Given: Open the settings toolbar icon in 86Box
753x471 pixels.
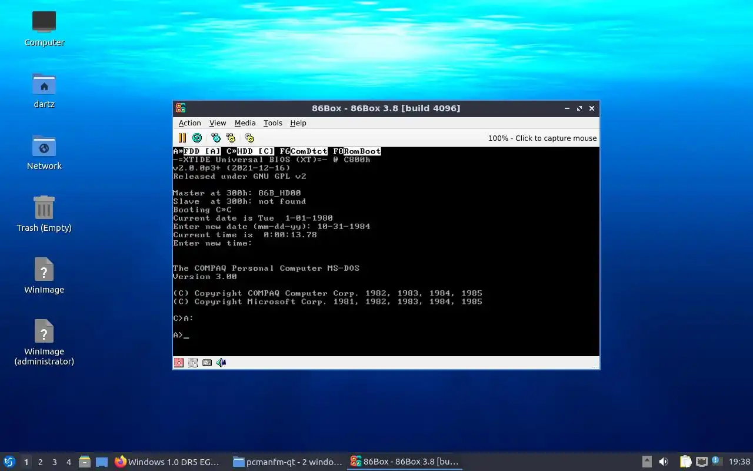Looking at the screenshot, I should coord(249,138).
